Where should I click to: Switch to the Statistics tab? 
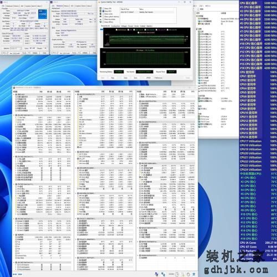tap(150, 26)
